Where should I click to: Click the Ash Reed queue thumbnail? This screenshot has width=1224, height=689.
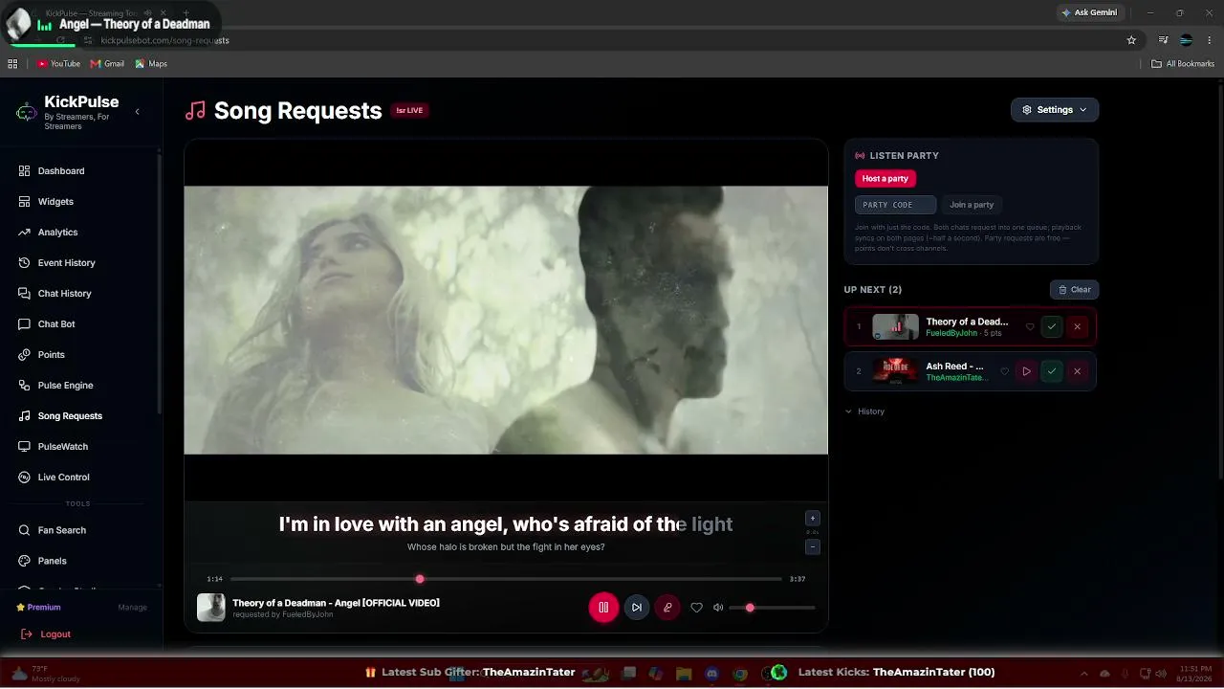(895, 371)
